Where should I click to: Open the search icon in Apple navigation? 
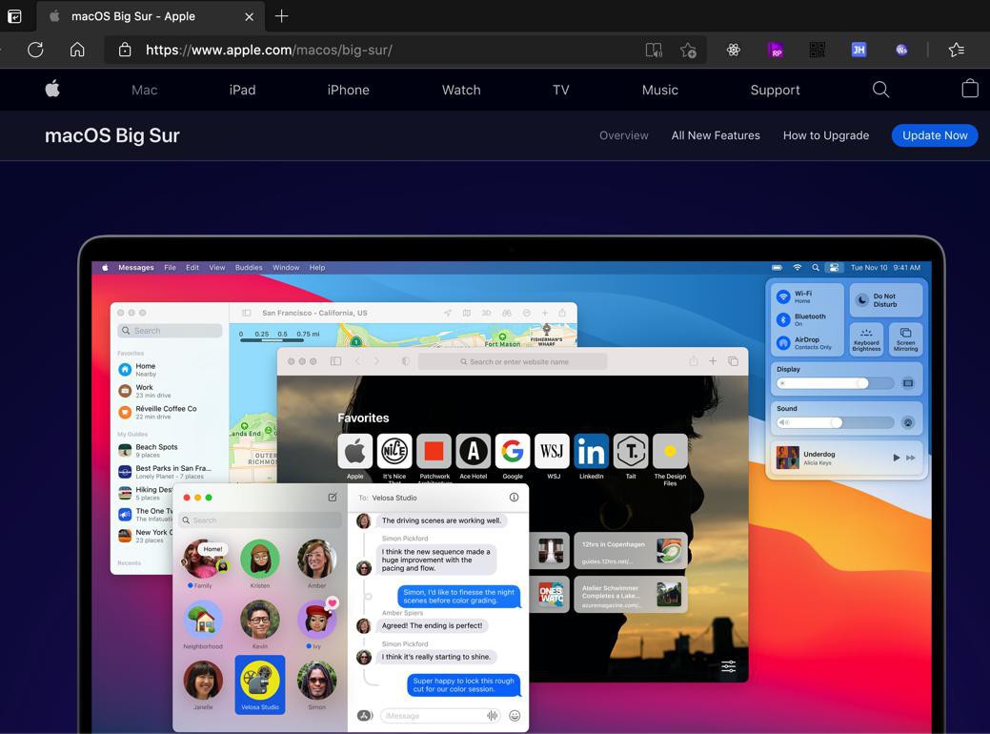tap(880, 90)
